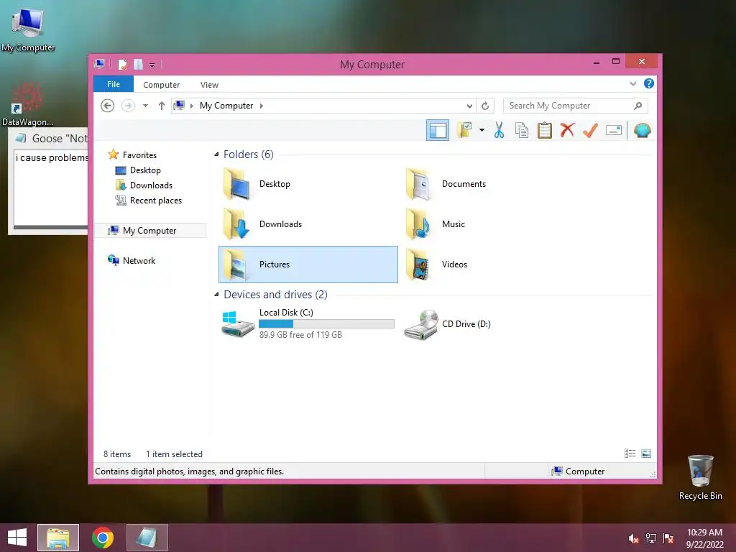Open the File tab
Image resolution: width=736 pixels, height=552 pixels.
pyautogui.click(x=114, y=84)
